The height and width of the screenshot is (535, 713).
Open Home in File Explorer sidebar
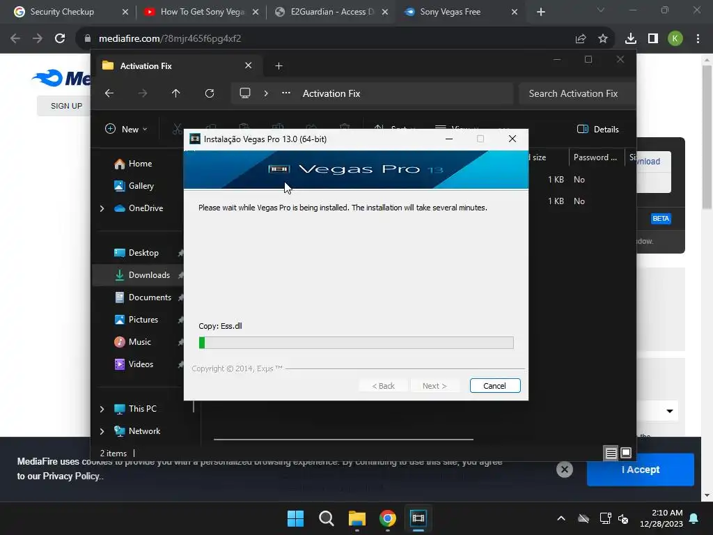pos(140,164)
